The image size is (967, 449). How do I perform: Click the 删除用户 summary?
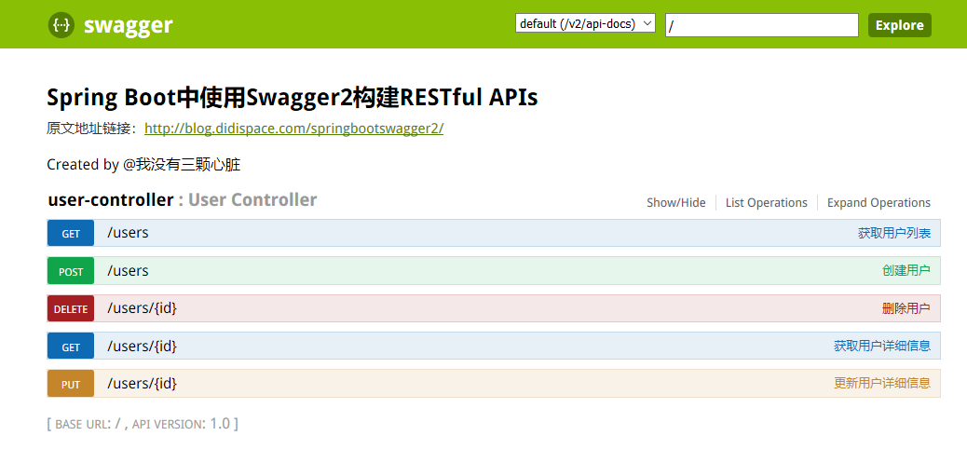(x=906, y=308)
